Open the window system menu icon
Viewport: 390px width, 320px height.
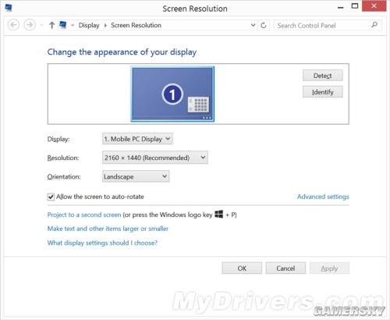(x=9, y=8)
